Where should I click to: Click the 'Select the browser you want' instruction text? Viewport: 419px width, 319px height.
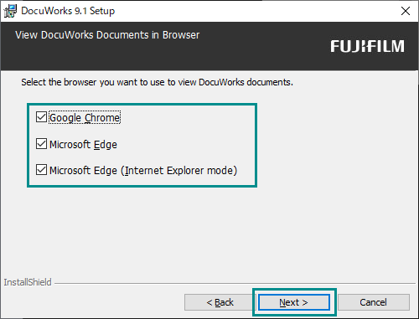tap(157, 82)
